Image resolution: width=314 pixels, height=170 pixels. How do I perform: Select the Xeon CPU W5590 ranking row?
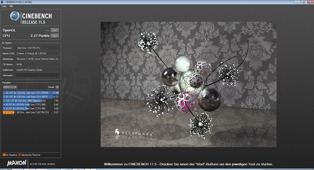tap(31, 93)
